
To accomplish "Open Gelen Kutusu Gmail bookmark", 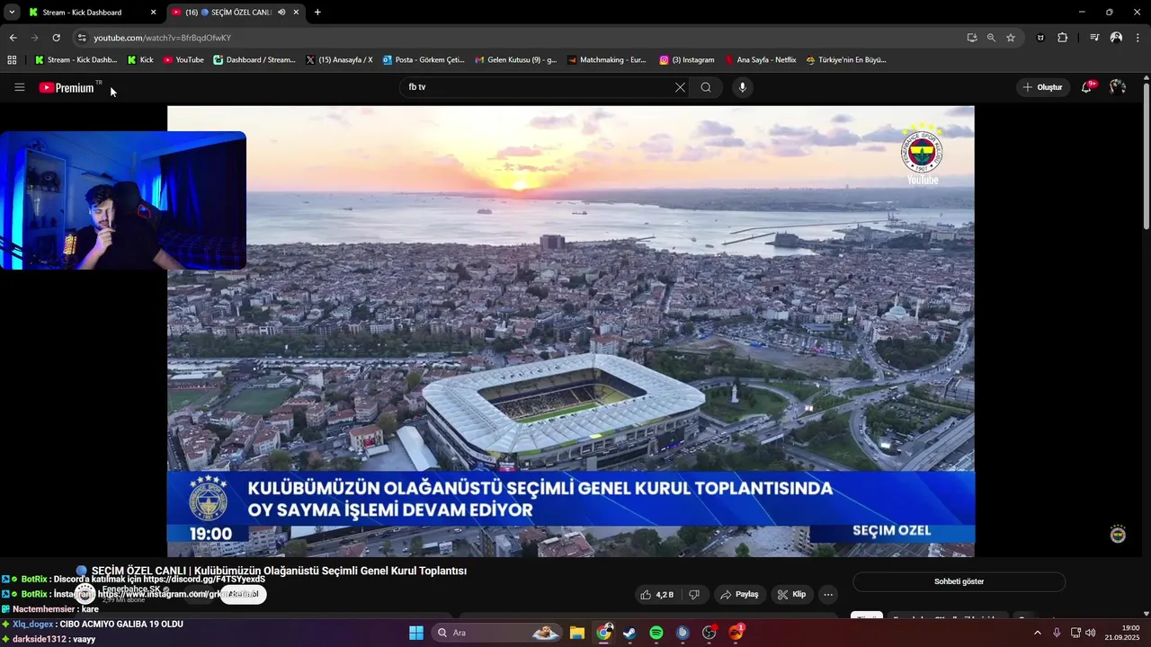I will (x=516, y=60).
